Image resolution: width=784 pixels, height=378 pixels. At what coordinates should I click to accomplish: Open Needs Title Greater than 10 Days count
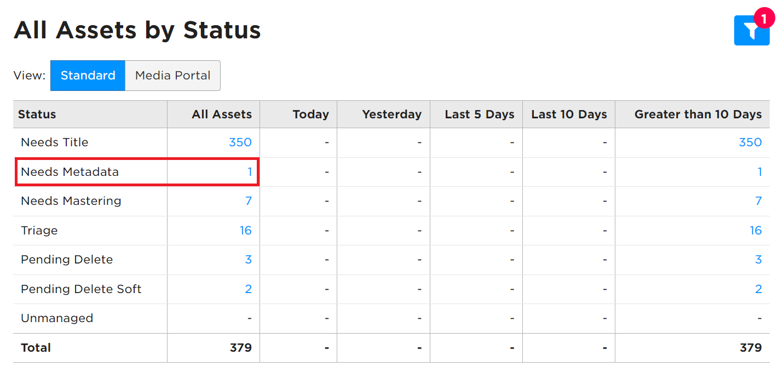coord(750,142)
